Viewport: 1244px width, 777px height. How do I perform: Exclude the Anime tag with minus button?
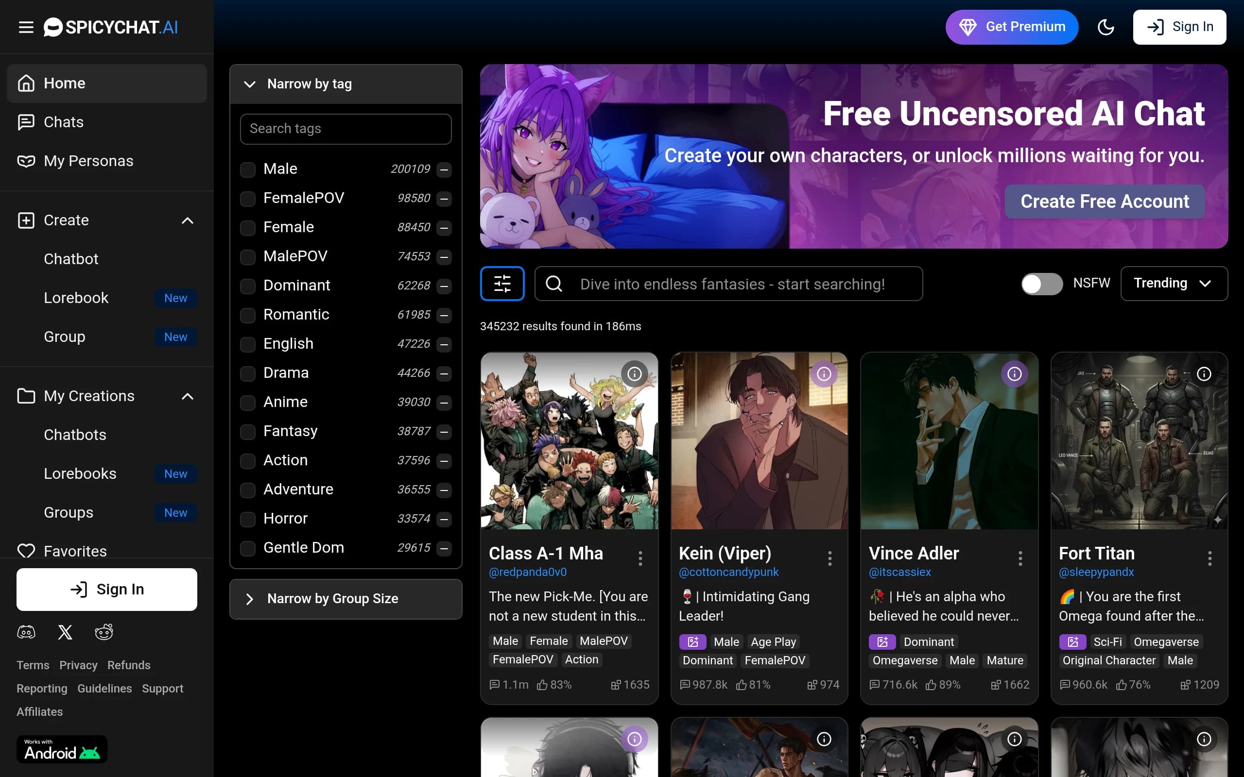tap(444, 403)
